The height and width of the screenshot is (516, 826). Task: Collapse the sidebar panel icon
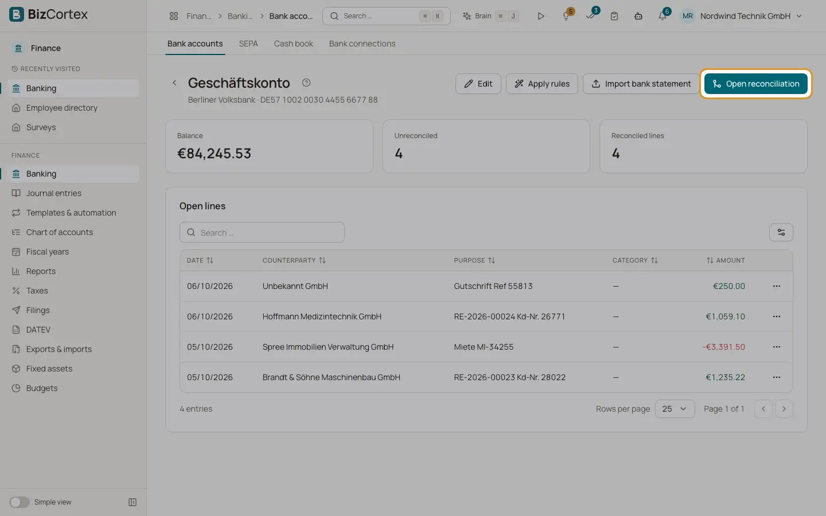click(133, 502)
